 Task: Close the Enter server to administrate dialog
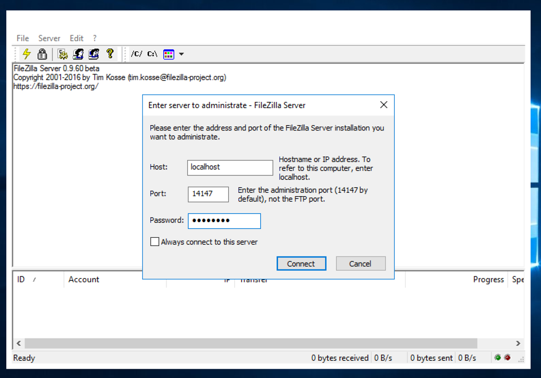coord(384,105)
